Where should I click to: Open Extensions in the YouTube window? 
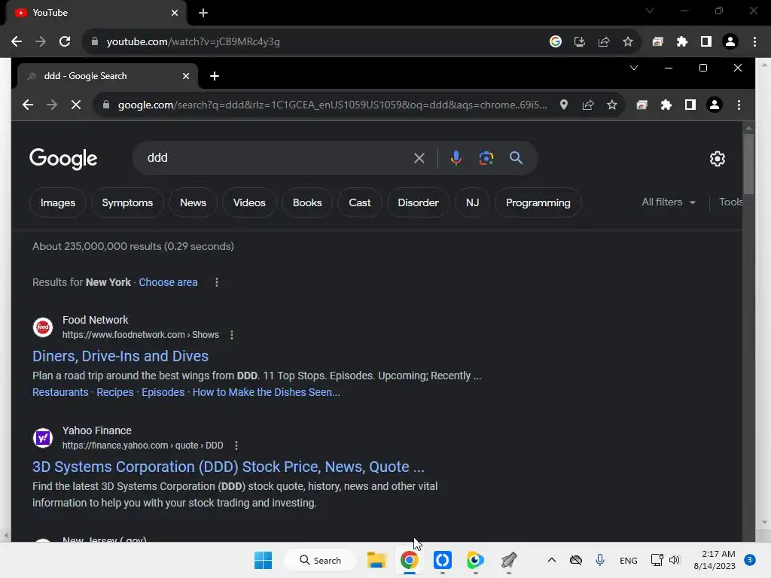pos(682,42)
